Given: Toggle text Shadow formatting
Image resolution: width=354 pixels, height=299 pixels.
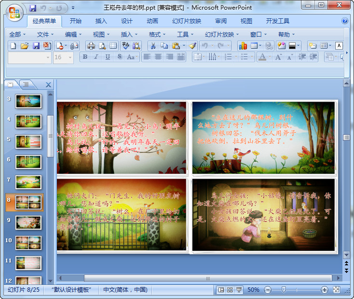Looking at the screenshot, I should point(119,57).
